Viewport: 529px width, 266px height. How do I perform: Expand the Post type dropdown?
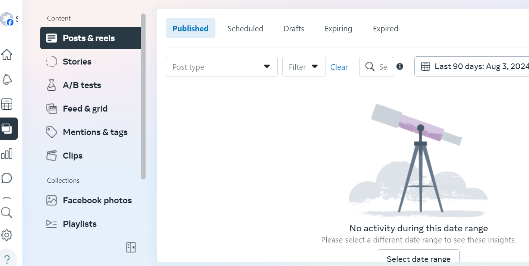[222, 67]
